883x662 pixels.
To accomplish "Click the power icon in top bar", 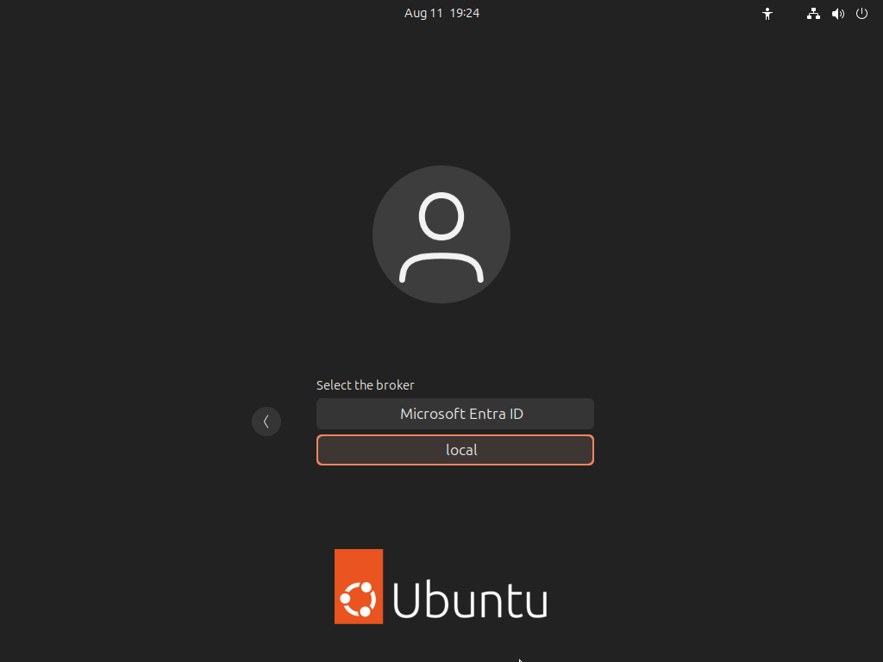I will click(861, 14).
